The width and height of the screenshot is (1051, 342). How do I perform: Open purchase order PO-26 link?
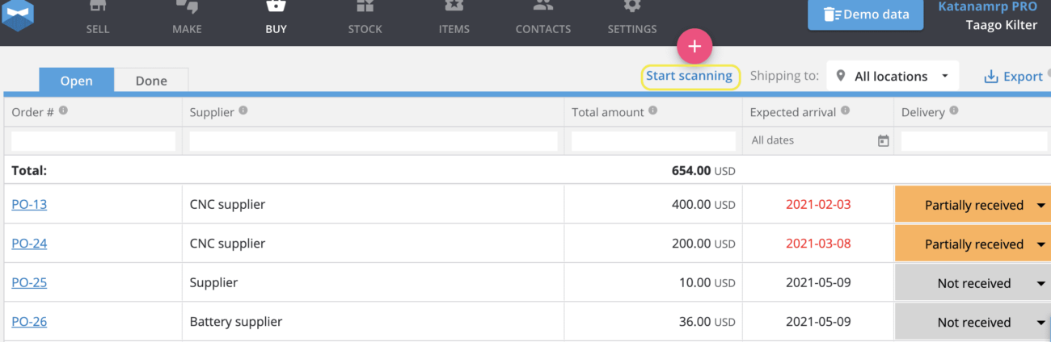29,322
